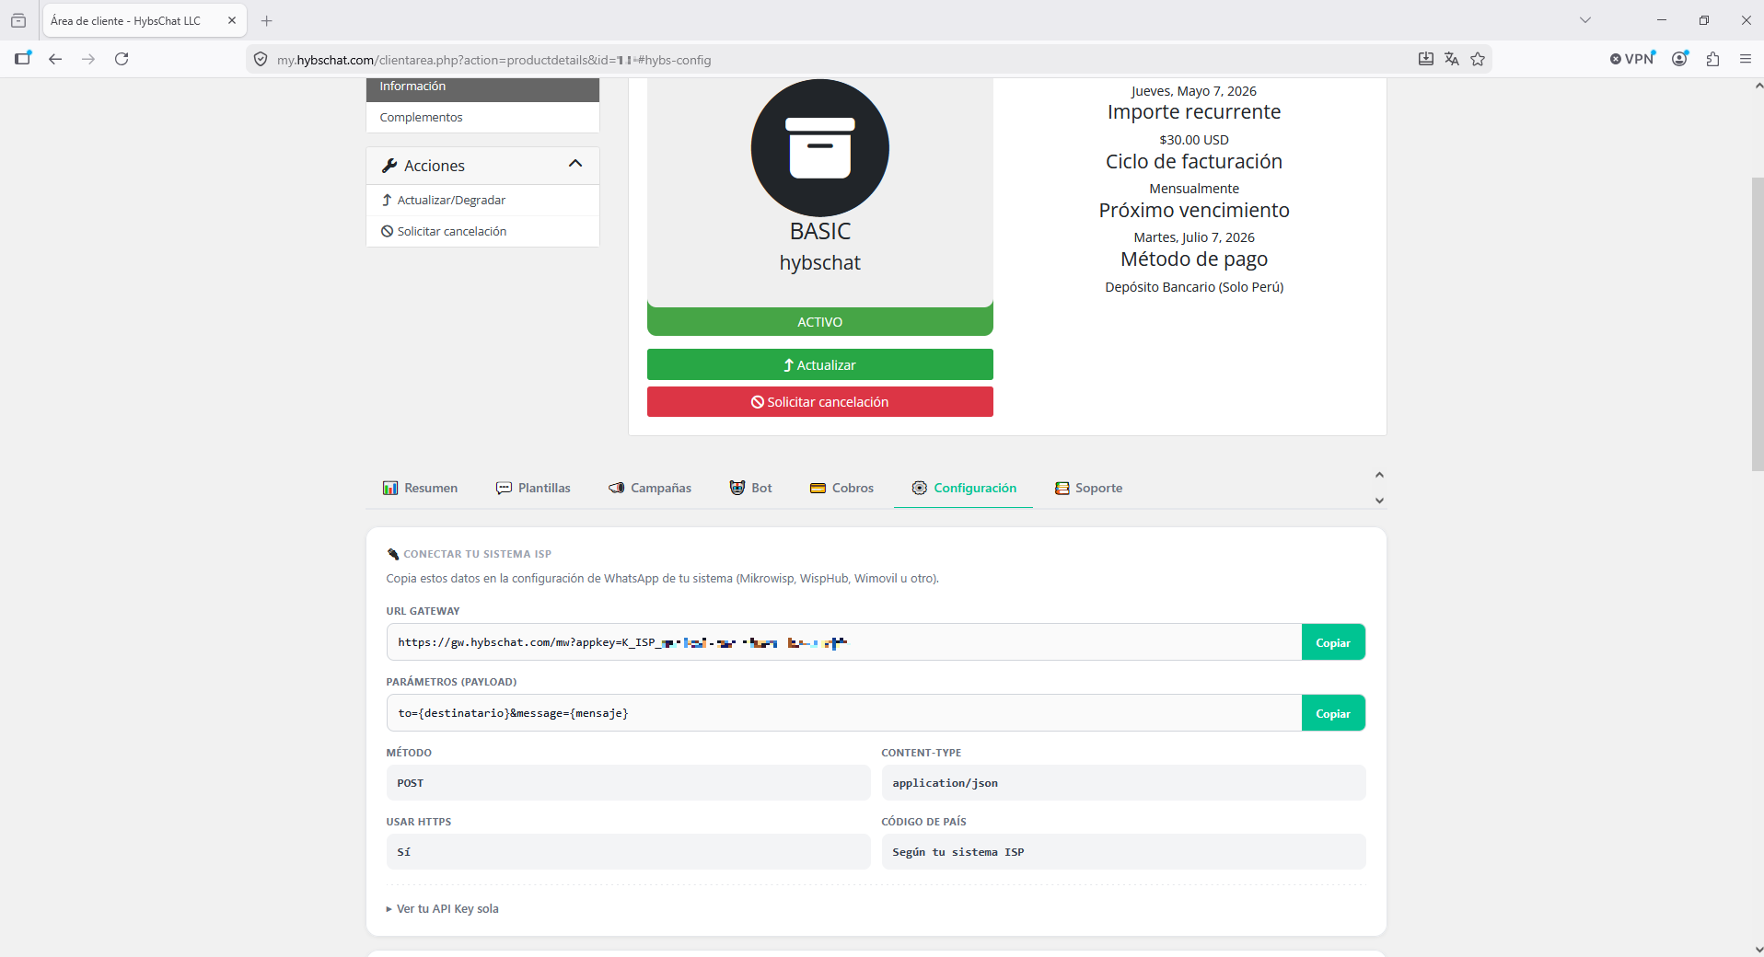Open the browser account profile icon

[1680, 59]
